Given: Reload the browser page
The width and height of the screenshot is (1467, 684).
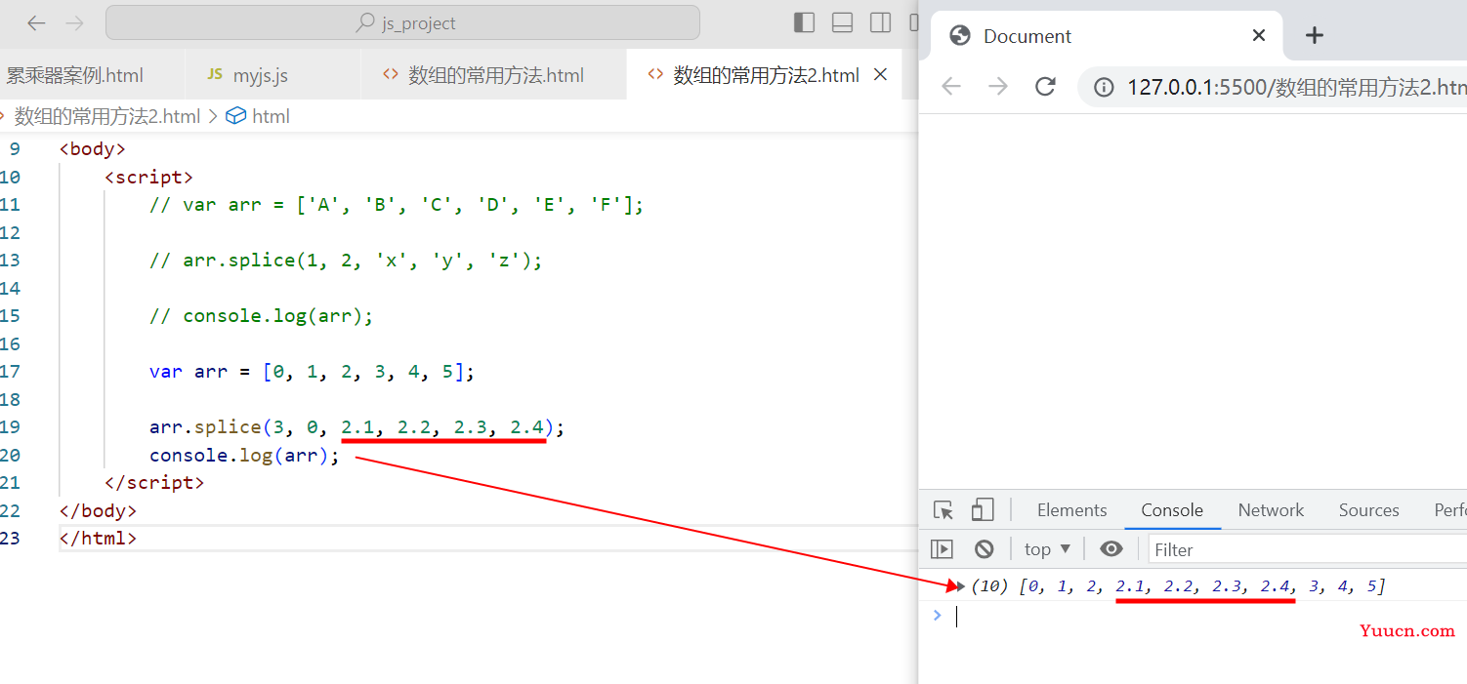Looking at the screenshot, I should pos(1045,86).
